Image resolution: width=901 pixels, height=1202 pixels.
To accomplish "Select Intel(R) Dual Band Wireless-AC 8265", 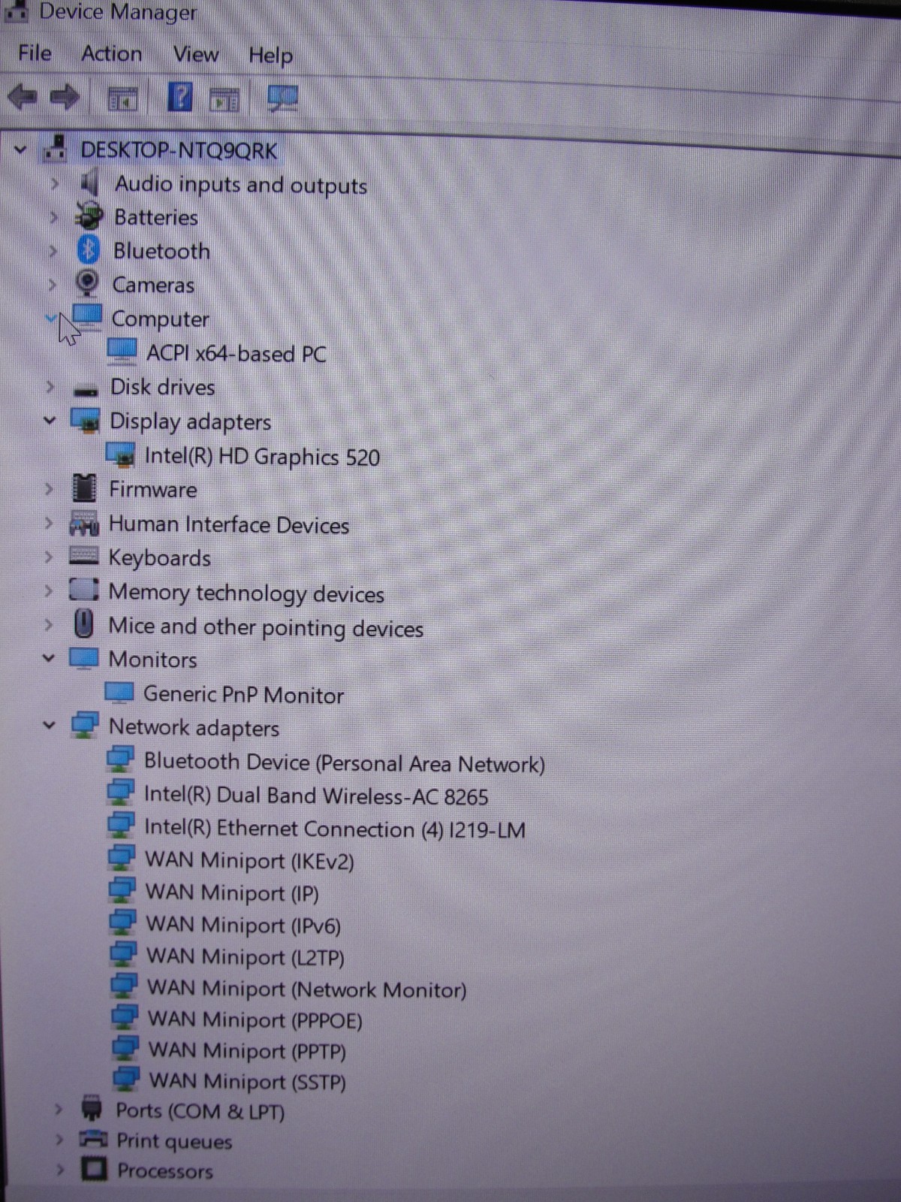I will pyautogui.click(x=316, y=796).
